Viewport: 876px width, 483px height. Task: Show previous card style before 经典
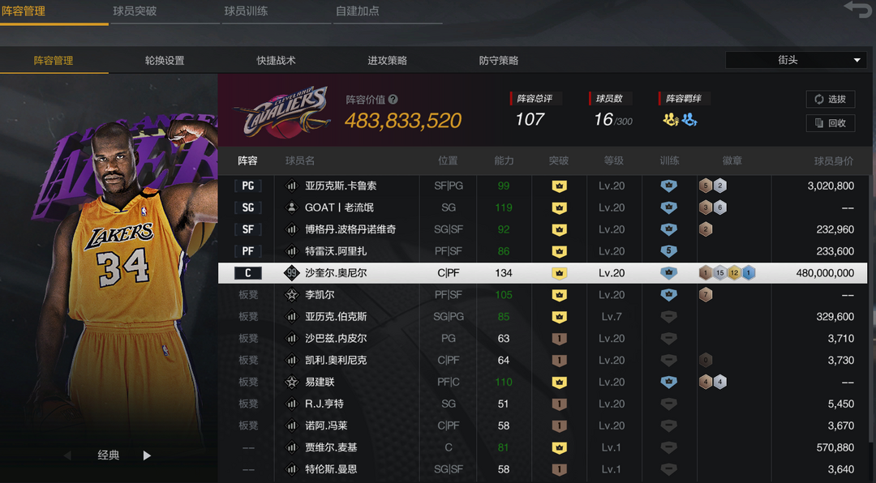coord(67,455)
